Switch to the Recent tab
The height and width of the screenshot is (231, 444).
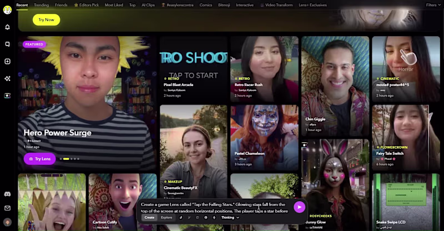pyautogui.click(x=22, y=5)
